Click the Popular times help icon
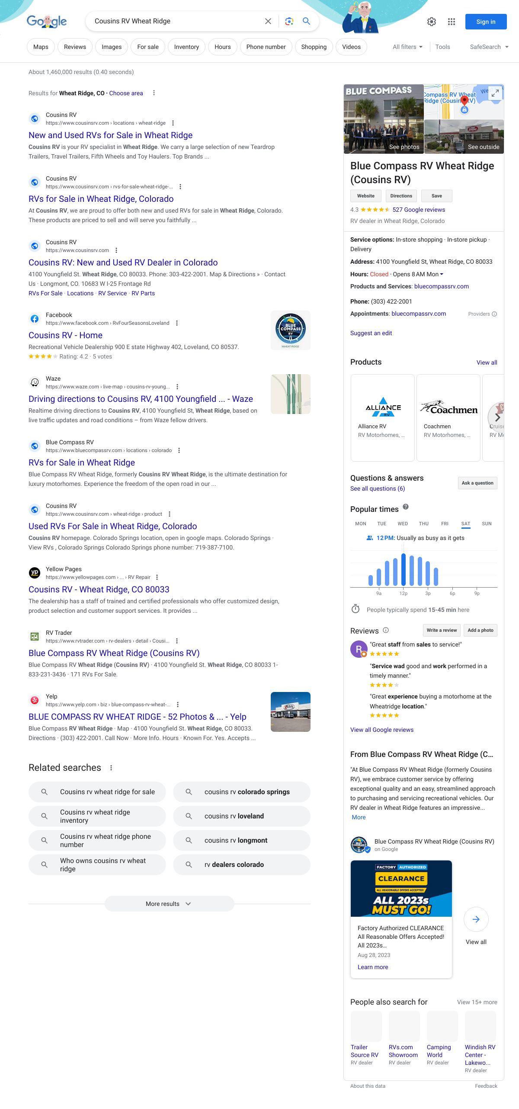519x1109 pixels. tap(406, 507)
